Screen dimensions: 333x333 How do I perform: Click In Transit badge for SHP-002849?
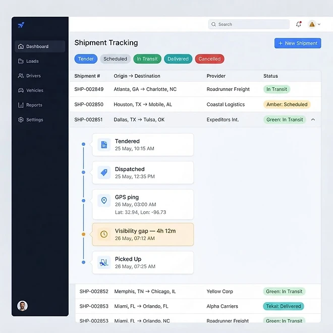click(276, 89)
